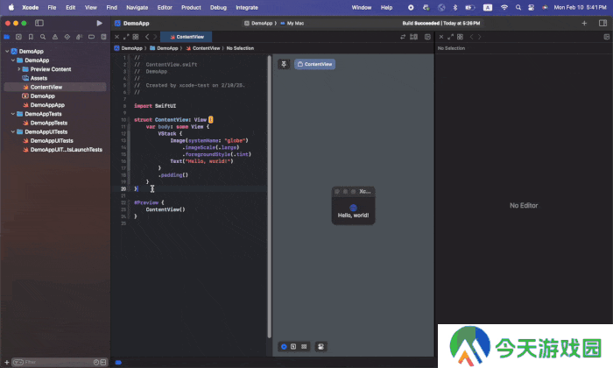Add a new file with plus button

7,362
